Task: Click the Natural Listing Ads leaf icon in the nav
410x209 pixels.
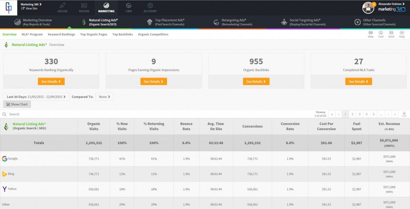Action: click(84, 22)
